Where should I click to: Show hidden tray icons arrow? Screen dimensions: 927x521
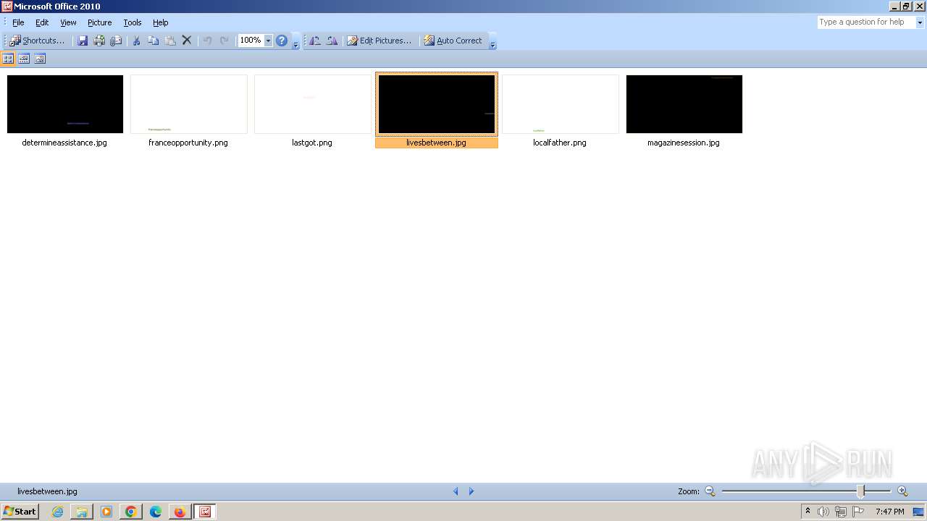(808, 512)
